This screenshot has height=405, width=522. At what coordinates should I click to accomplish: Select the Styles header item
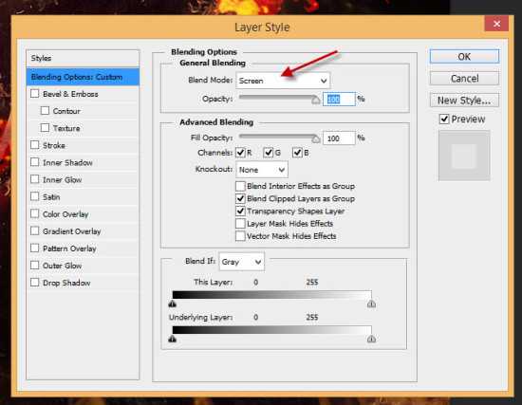[83, 58]
